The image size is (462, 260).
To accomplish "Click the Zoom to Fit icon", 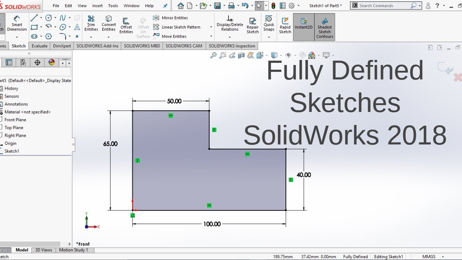I will (x=213, y=55).
